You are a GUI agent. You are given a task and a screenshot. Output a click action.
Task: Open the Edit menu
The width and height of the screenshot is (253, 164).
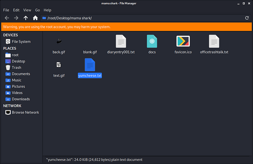(x=16, y=10)
